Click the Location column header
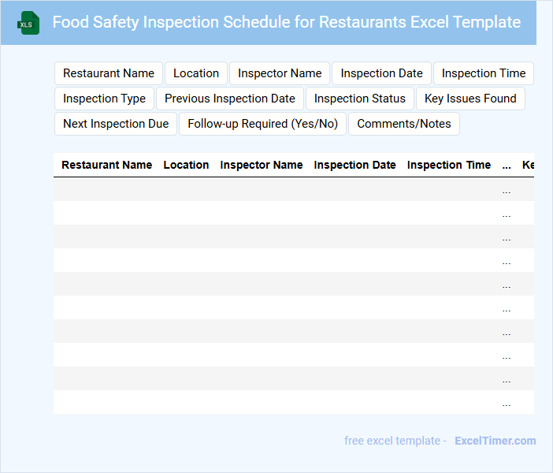The height and width of the screenshot is (473, 553). 186,165
